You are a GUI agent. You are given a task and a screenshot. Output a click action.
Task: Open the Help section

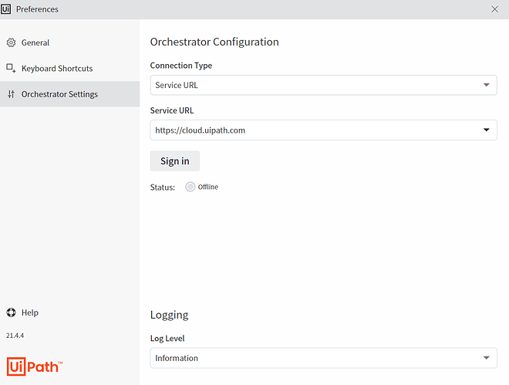[x=22, y=312]
